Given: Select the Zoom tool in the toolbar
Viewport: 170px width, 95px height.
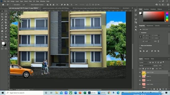Looking at the screenshot, I should [x=2, y=40].
